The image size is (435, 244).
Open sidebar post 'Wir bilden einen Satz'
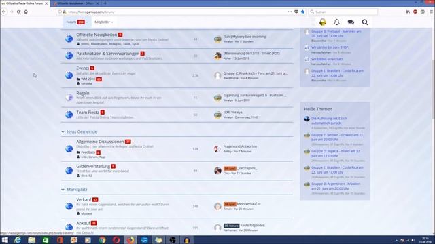[327, 59]
